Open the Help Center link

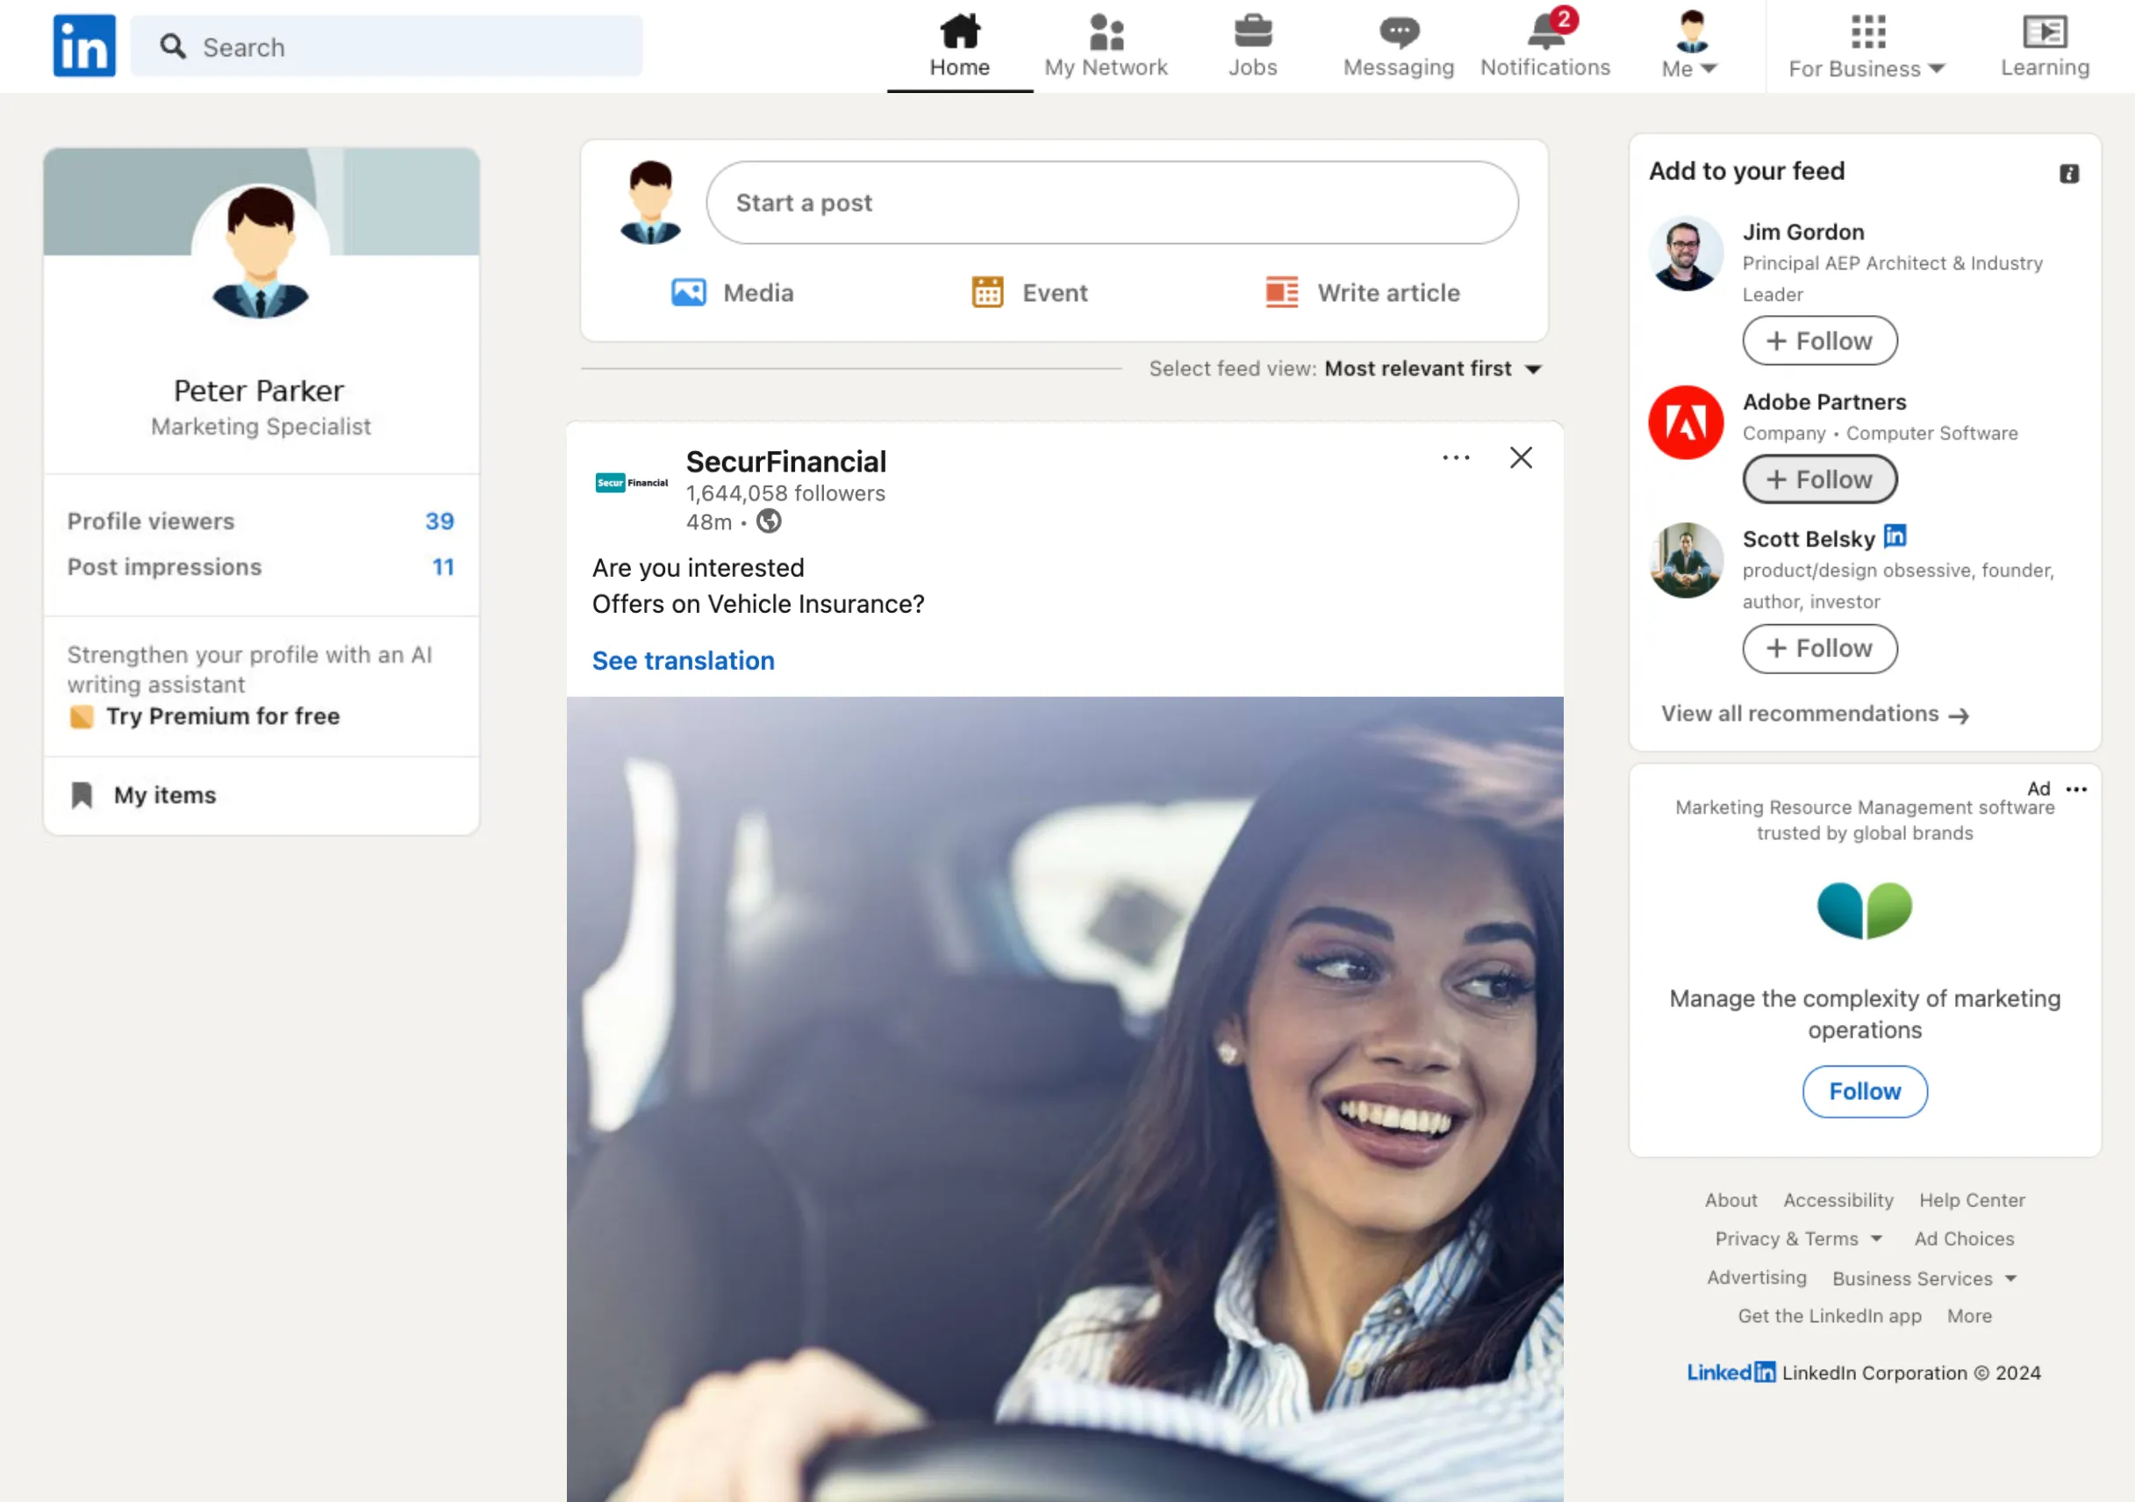(x=1973, y=1201)
